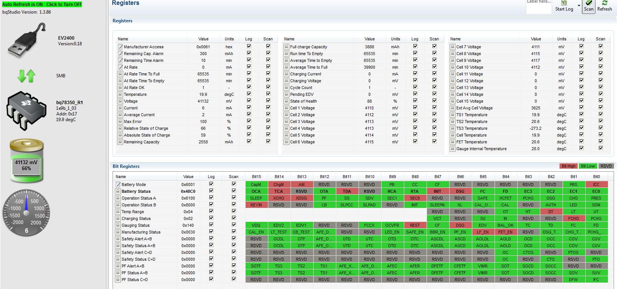Image resolution: width=617 pixels, height=289 pixels.
Task: Click the lock icon beside Gauge Internal Temperature
Action: coord(453,149)
